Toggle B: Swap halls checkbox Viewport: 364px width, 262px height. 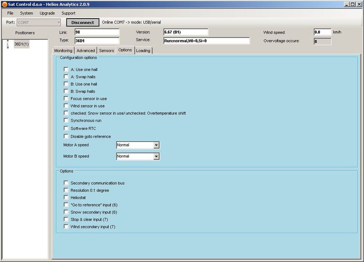click(x=66, y=91)
